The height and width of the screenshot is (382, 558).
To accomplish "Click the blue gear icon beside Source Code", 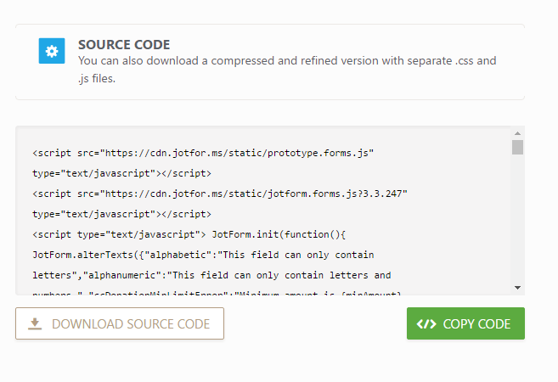I will click(x=52, y=51).
